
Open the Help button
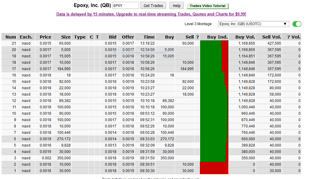coord(176,6)
